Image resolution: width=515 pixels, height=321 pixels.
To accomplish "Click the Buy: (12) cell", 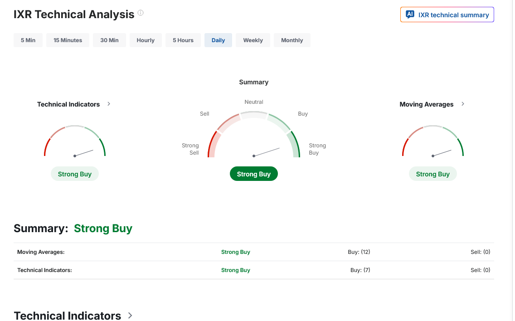I will coord(359,252).
